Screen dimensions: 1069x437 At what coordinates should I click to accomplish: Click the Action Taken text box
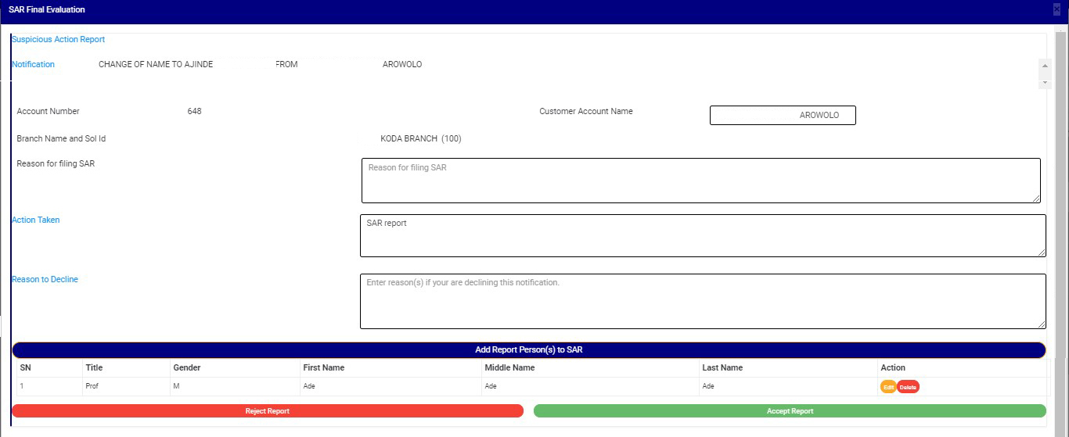coord(702,235)
